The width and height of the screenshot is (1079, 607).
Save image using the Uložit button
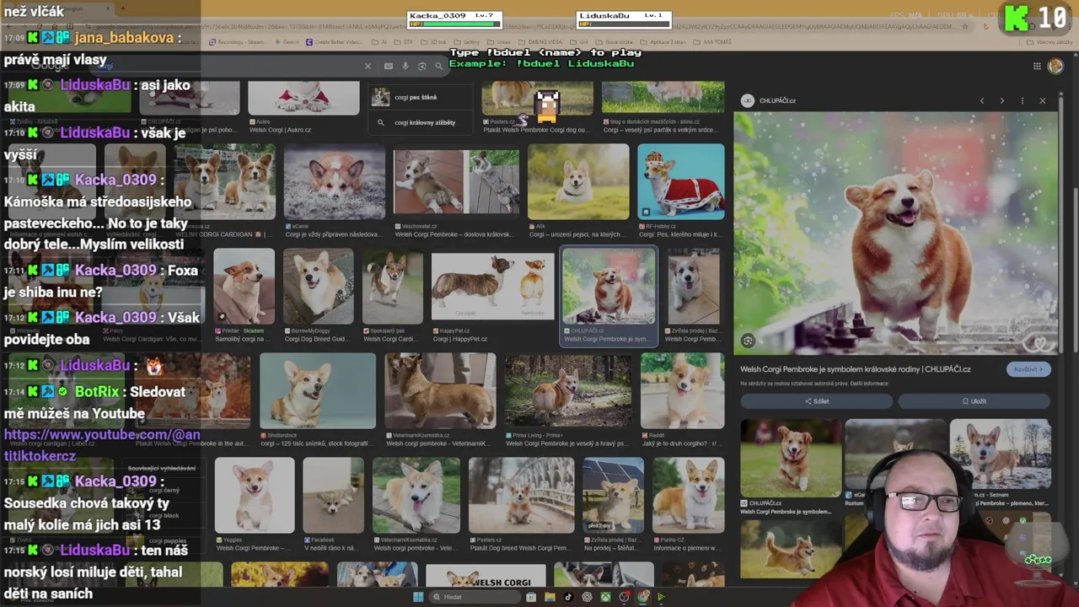[x=974, y=401]
